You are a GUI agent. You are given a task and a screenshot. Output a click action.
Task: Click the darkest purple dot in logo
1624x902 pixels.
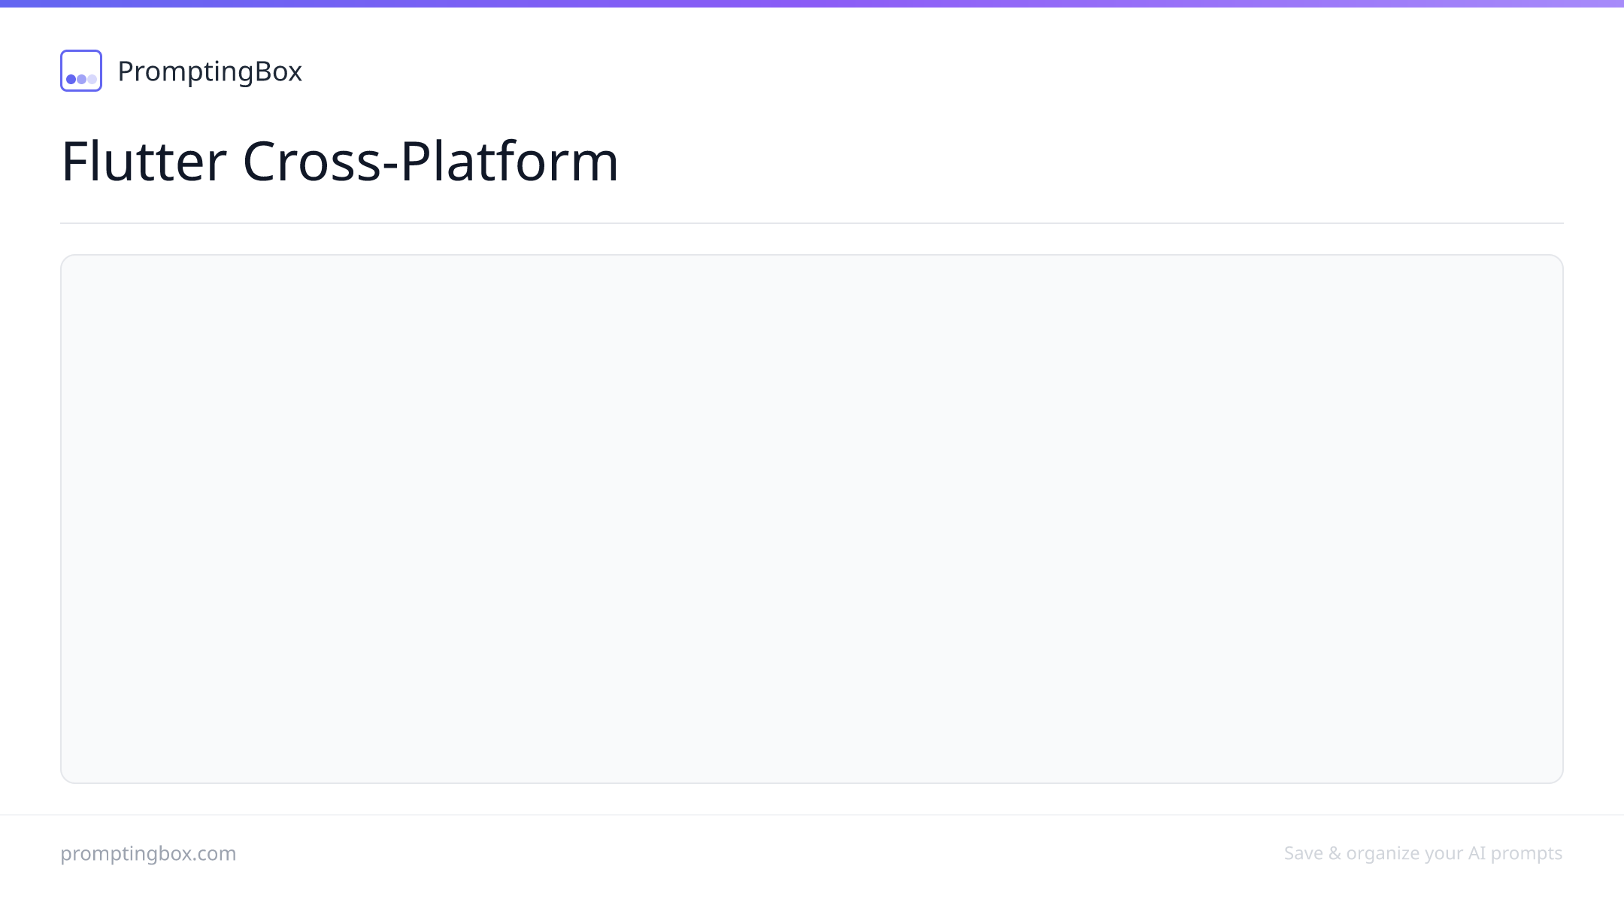(x=71, y=79)
